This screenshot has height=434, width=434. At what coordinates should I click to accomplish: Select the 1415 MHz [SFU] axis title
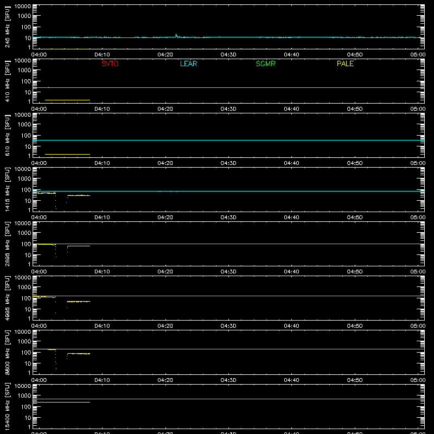coord(8,189)
